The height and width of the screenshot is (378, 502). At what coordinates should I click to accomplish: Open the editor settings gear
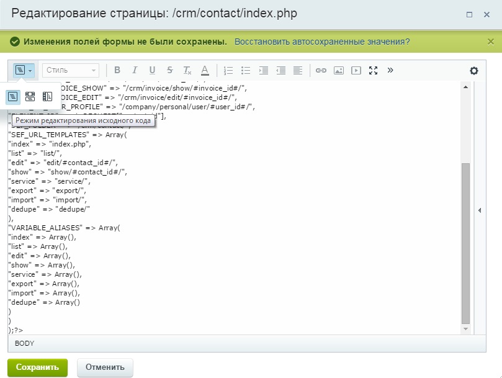[474, 71]
